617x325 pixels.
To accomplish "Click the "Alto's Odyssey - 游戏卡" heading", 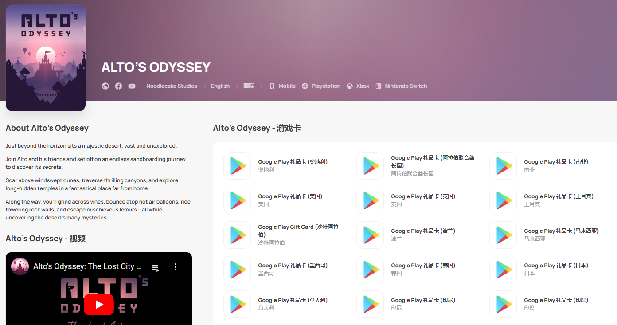I will 257,128.
